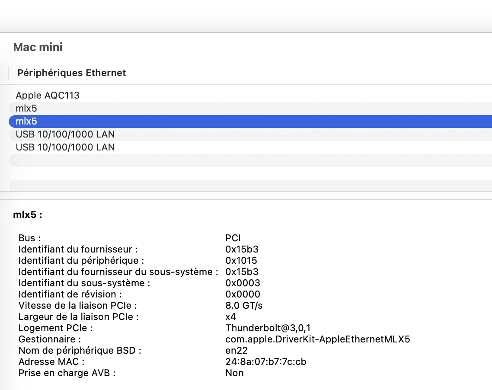Click the highlighted mlx5 device row

point(26,121)
